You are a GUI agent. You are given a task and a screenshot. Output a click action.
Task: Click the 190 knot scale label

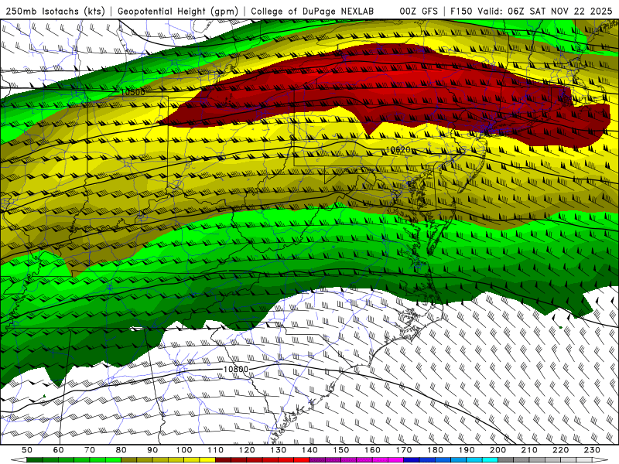pyautogui.click(x=467, y=450)
